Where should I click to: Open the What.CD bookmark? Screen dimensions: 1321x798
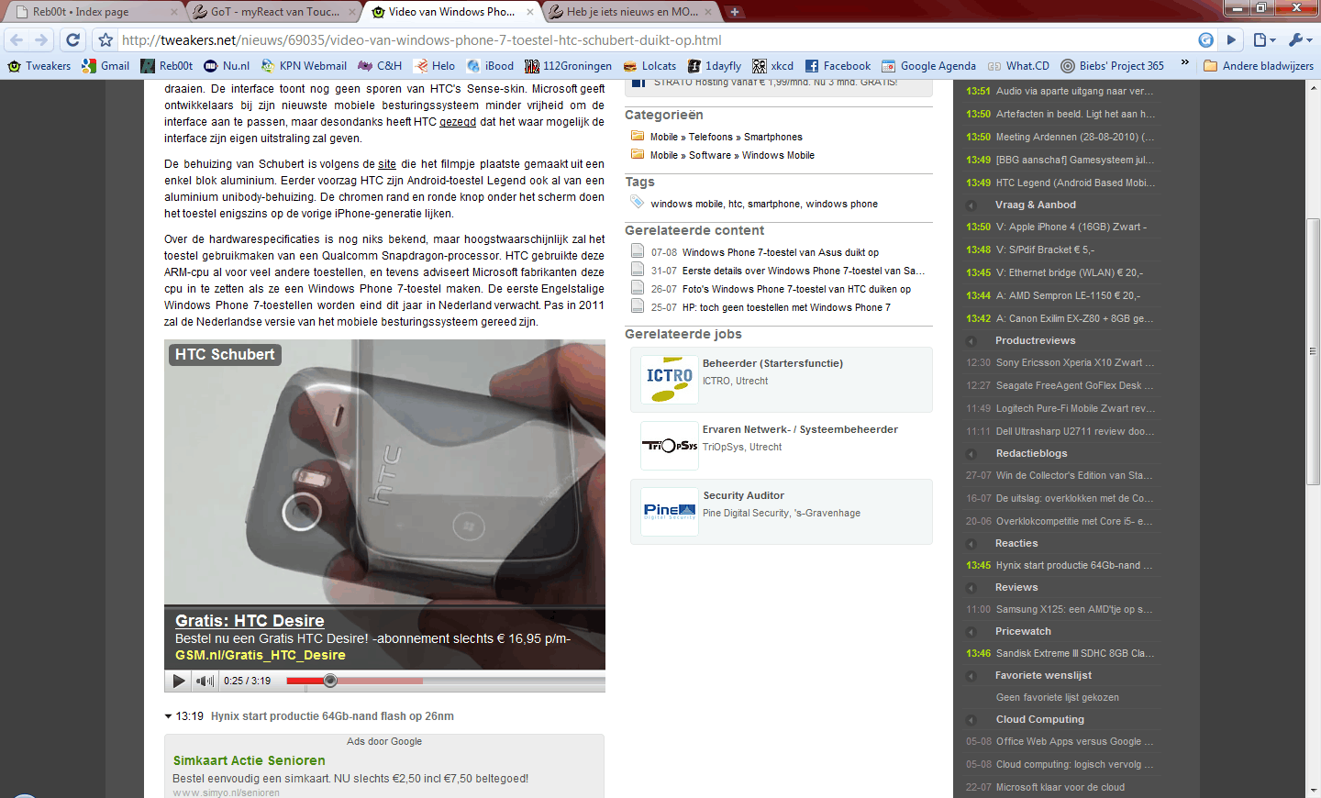click(1018, 66)
